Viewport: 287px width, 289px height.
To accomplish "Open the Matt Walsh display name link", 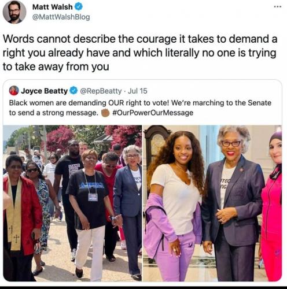I will (x=52, y=7).
